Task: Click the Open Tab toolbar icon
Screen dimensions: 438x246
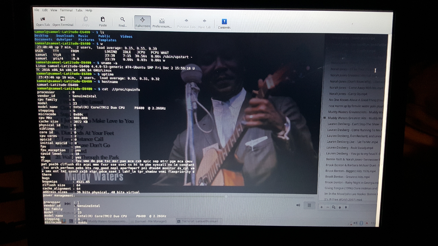Action: point(43,21)
